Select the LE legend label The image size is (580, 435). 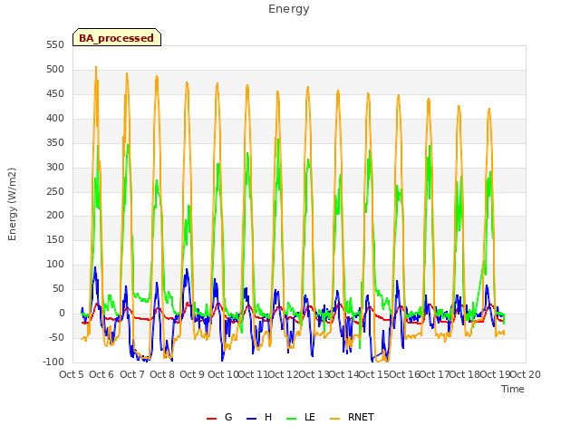pos(310,417)
